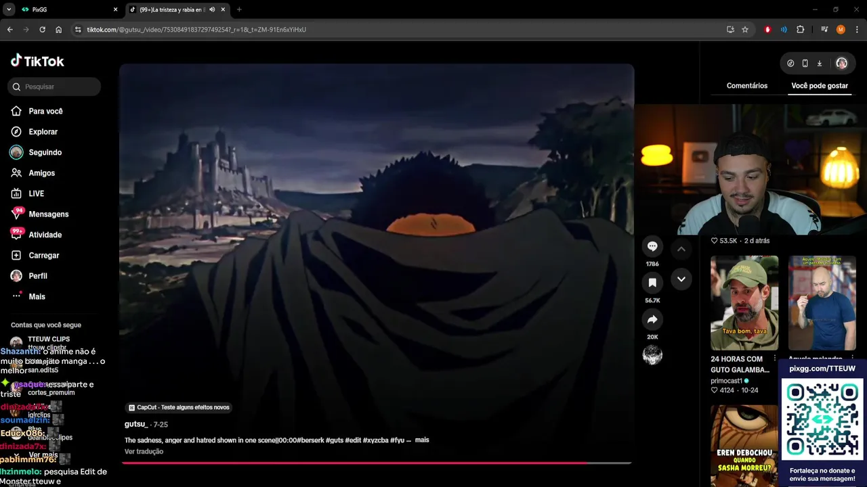Expand caption with the mais link
The width and height of the screenshot is (867, 487).
(x=422, y=440)
